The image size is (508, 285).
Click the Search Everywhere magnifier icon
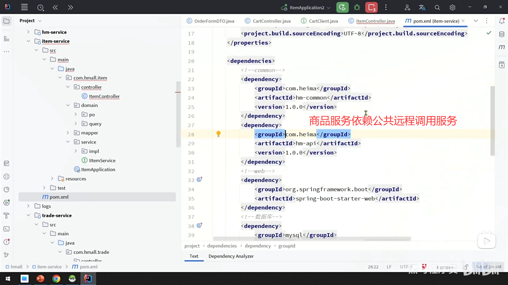click(437, 8)
